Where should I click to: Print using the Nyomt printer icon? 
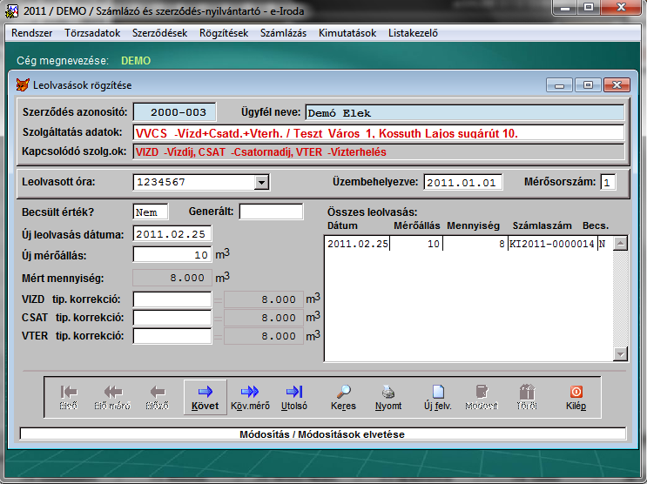click(388, 396)
